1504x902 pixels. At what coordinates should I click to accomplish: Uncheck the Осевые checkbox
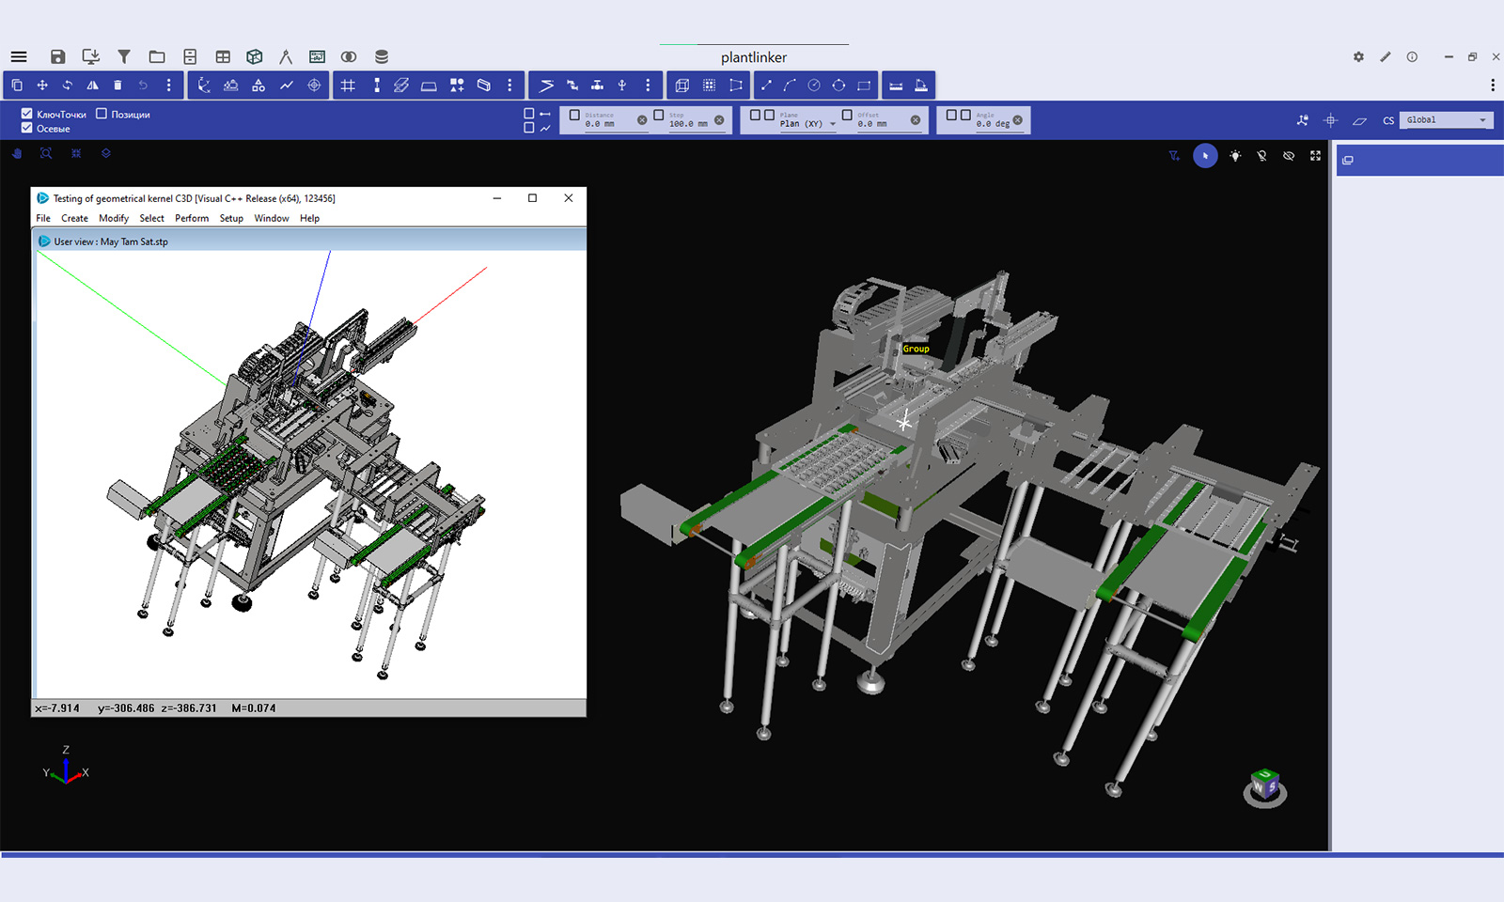click(26, 128)
